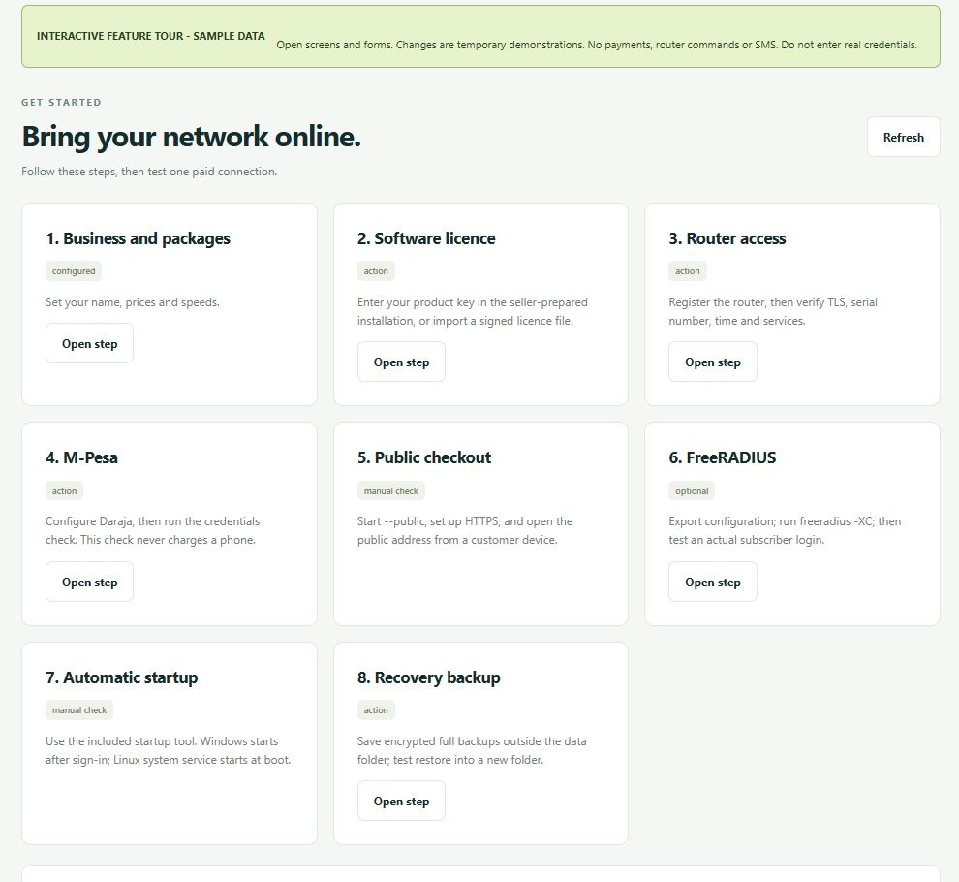The width and height of the screenshot is (959, 882).
Task: Click 'manual check' badge under Automatic startup
Action: point(79,710)
